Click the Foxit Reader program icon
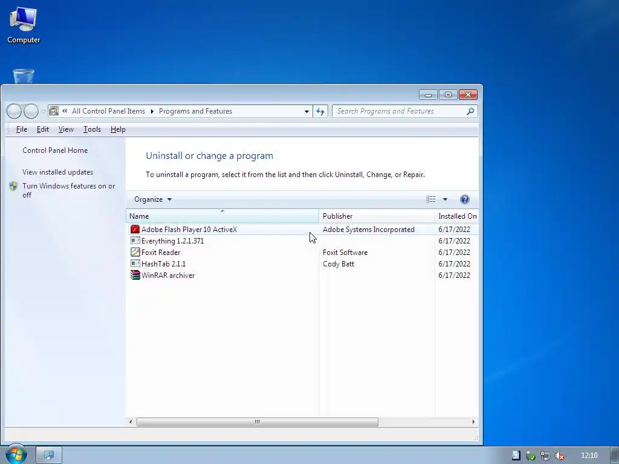 (135, 252)
